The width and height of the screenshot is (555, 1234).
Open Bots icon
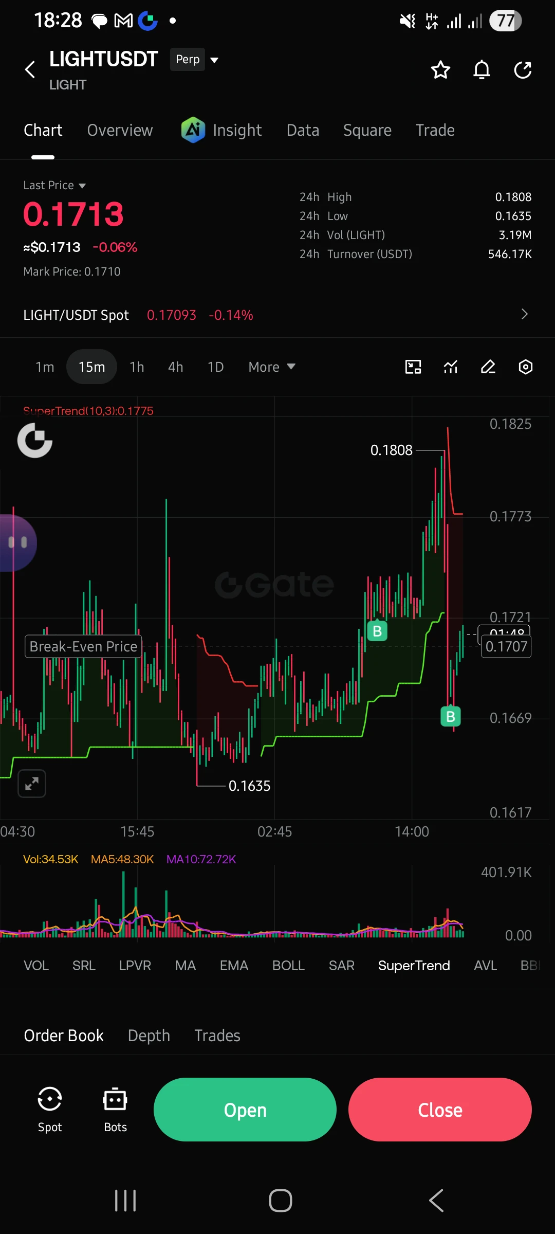tap(115, 1110)
